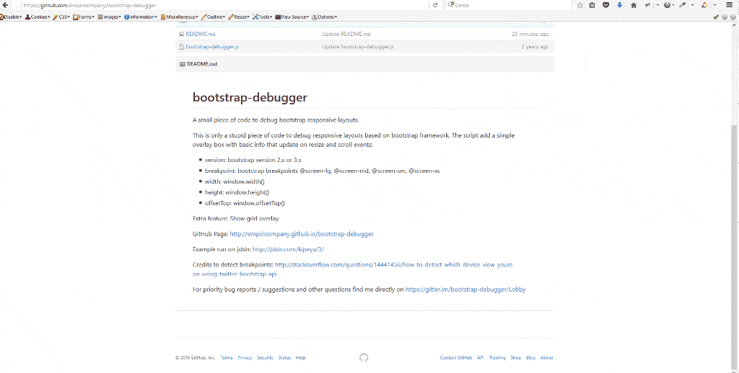
Task: Open the bootstrap-debugger.js file link
Action: click(212, 47)
